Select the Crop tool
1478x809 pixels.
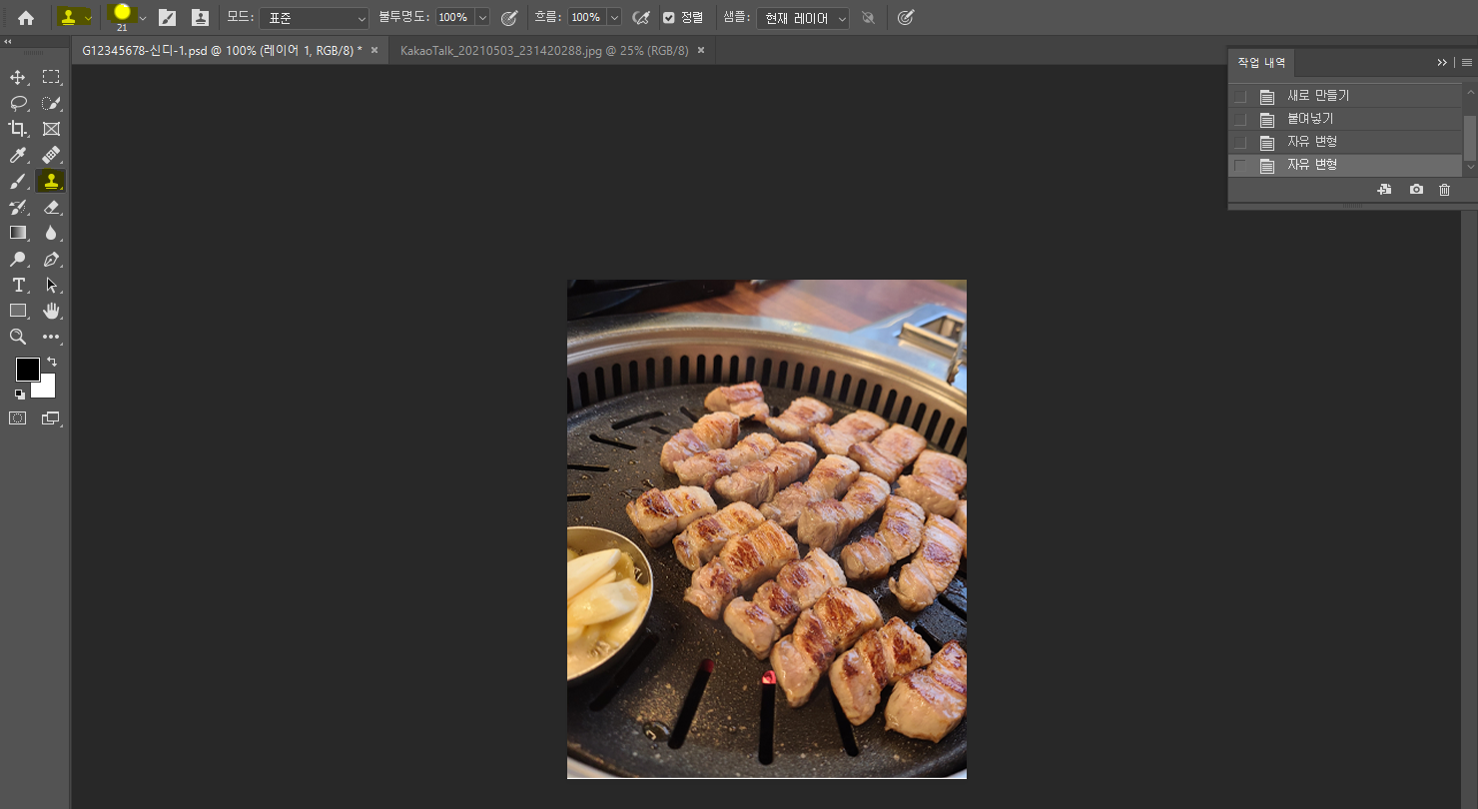(x=18, y=129)
